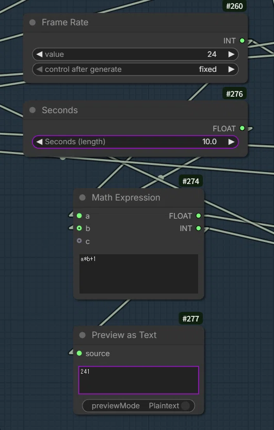Click Math Expression input port c
The height and width of the screenshot is (430, 274).
pos(79,241)
